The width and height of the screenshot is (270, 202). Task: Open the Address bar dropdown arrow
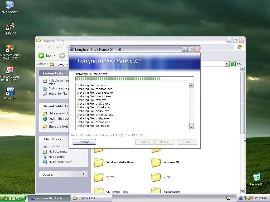click(227, 64)
